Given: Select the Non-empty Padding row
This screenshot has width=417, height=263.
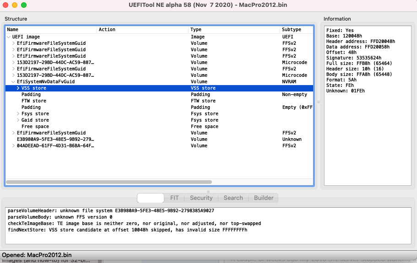Looking at the screenshot, I should pos(159,95).
